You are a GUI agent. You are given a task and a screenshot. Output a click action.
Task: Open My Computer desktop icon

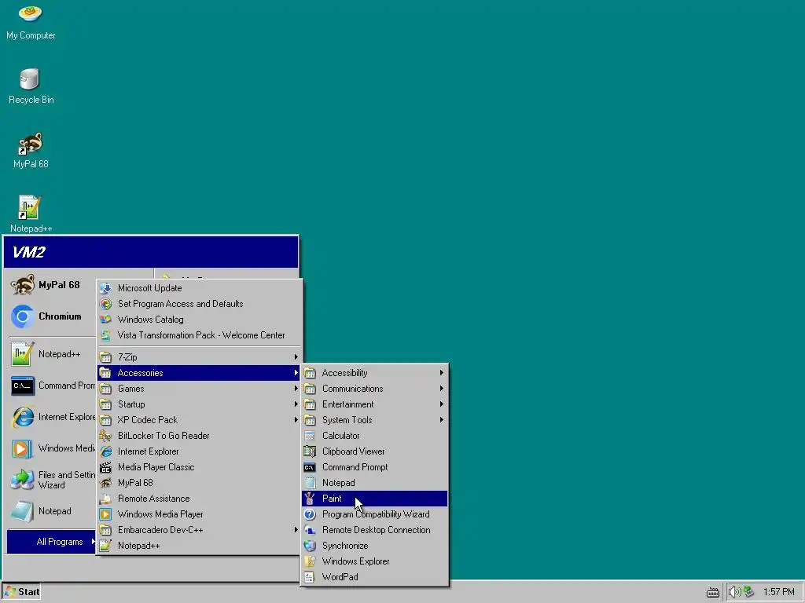click(31, 21)
